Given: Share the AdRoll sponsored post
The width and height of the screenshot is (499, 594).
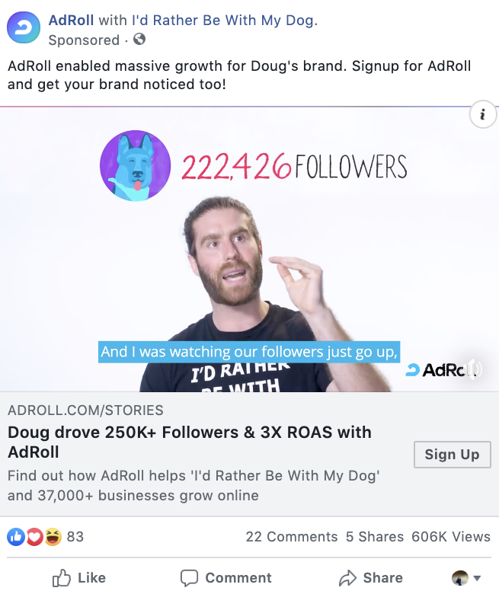Looking at the screenshot, I should click(370, 578).
